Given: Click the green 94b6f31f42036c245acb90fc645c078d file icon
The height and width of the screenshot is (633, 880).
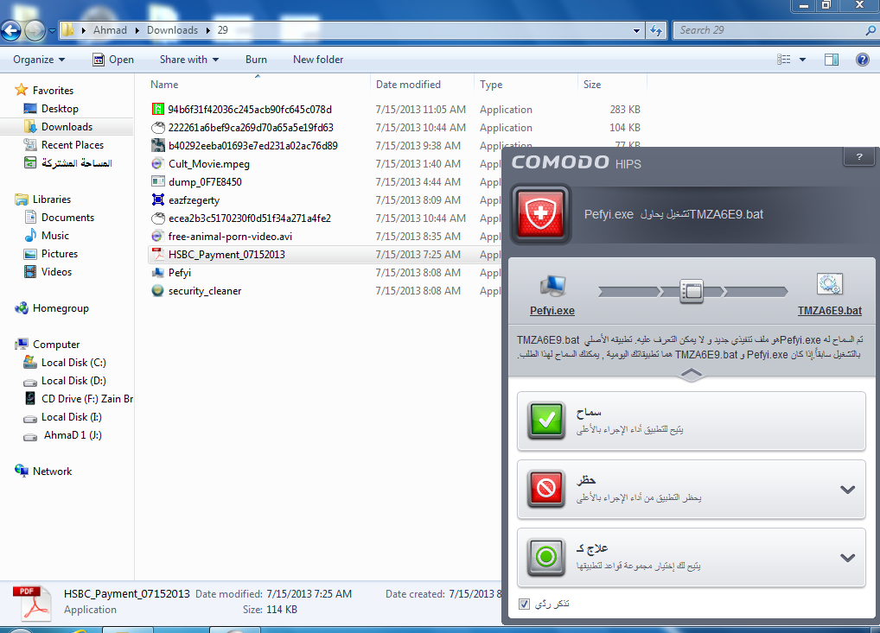Looking at the screenshot, I should coord(158,110).
